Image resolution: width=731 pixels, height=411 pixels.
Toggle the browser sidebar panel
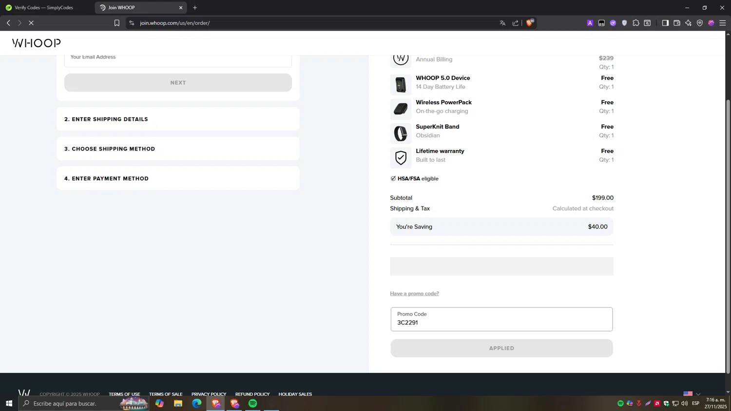click(665, 23)
